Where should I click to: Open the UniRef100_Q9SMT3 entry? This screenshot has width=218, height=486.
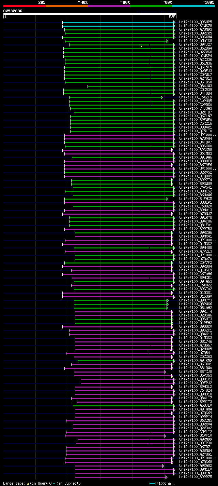[x=196, y=319]
